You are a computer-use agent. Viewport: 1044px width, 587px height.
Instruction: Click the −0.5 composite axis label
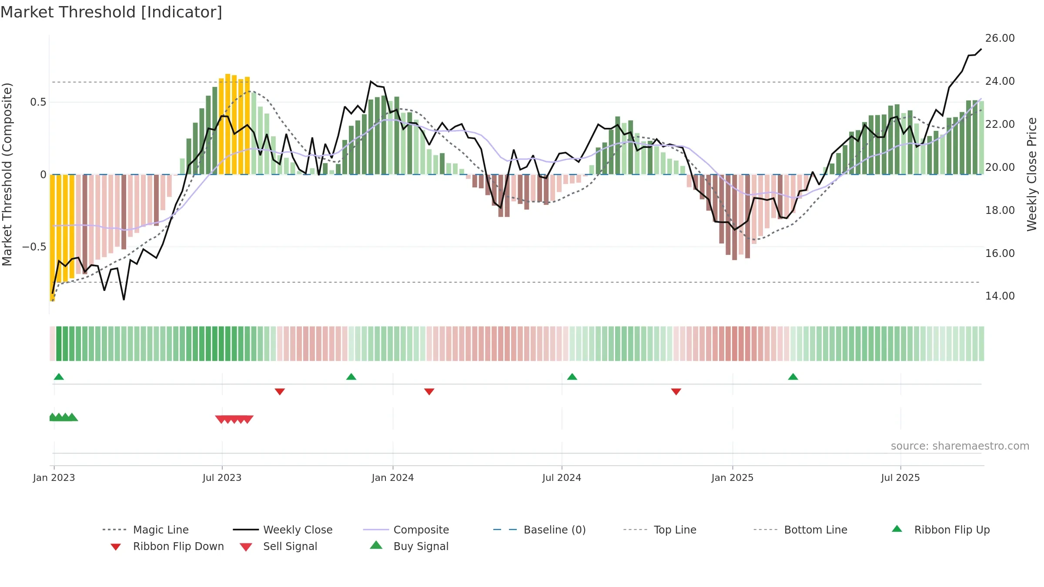pos(34,247)
